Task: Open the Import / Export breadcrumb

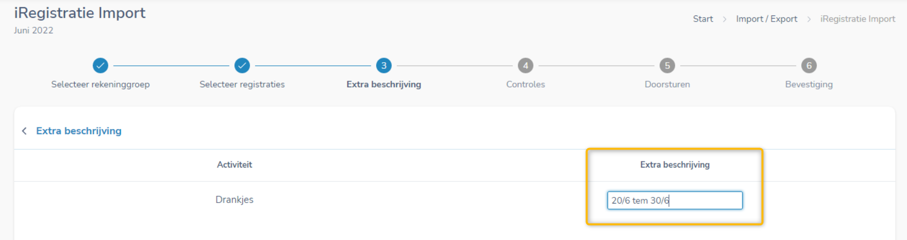Action: tap(766, 19)
